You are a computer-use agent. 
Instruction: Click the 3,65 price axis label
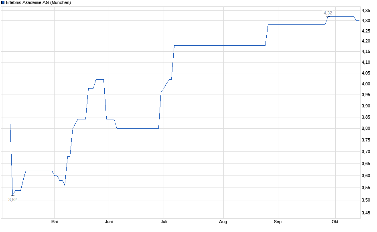(366, 163)
